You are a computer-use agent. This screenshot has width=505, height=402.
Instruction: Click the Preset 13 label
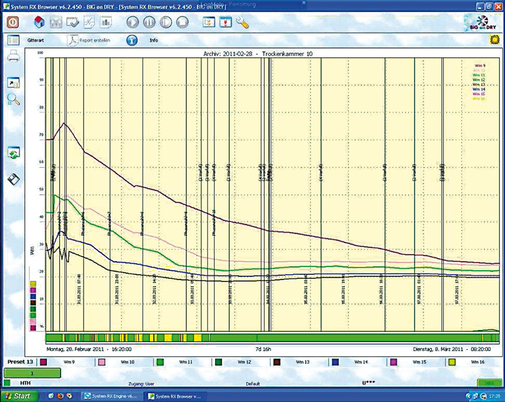tap(20, 362)
